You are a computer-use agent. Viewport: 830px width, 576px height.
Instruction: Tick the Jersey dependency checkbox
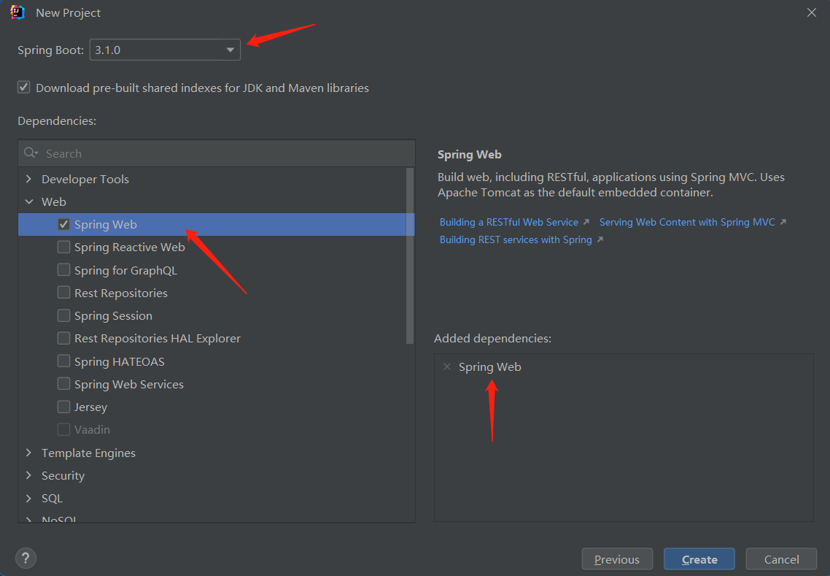(64, 407)
